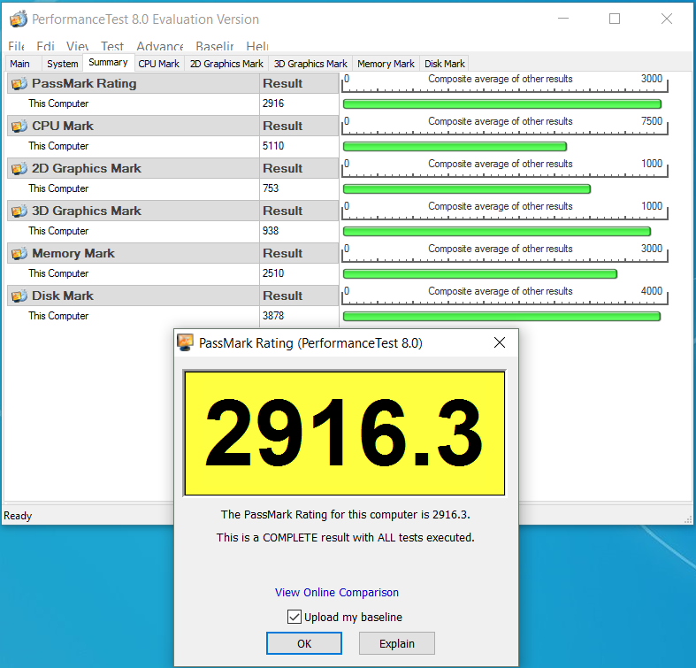
Task: Select the Disk Mark result value 3878
Action: [273, 316]
